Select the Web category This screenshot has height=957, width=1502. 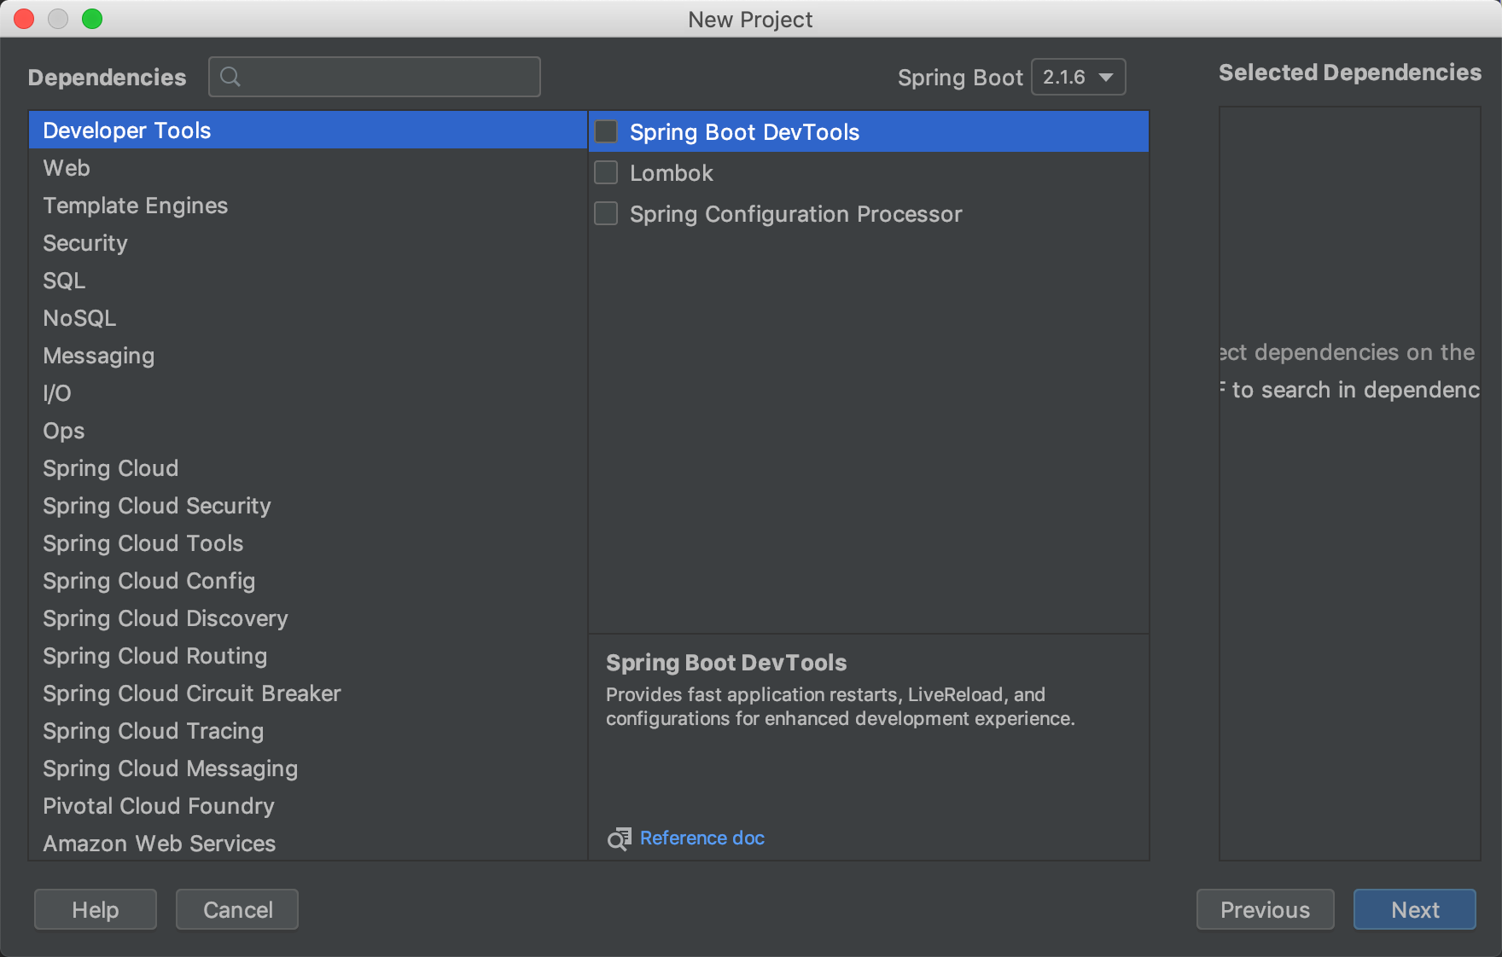[67, 168]
